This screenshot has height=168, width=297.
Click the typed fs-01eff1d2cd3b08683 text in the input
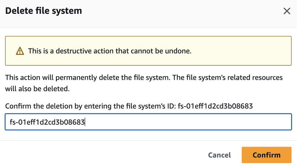click(x=47, y=122)
